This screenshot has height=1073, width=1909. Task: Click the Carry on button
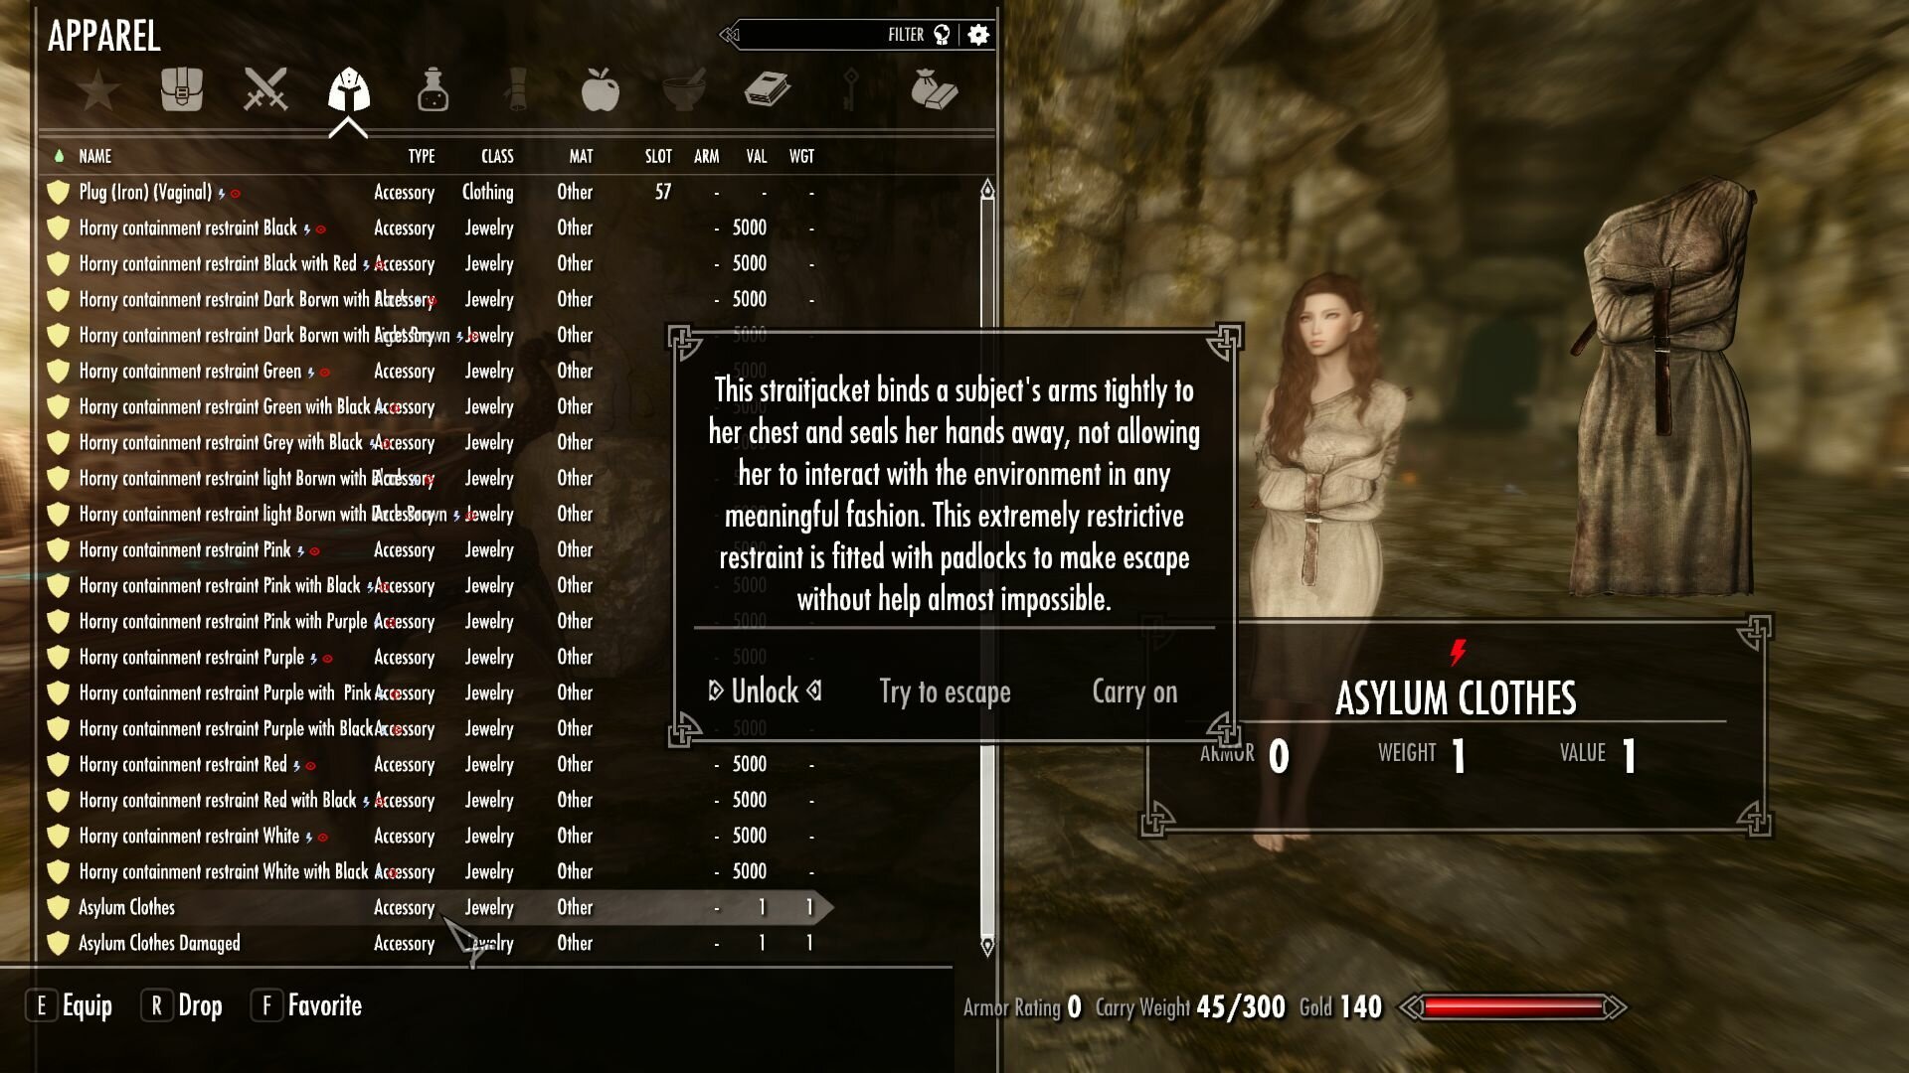click(1134, 690)
